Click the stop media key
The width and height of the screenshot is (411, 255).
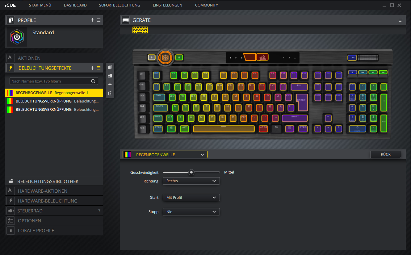coord(352,72)
